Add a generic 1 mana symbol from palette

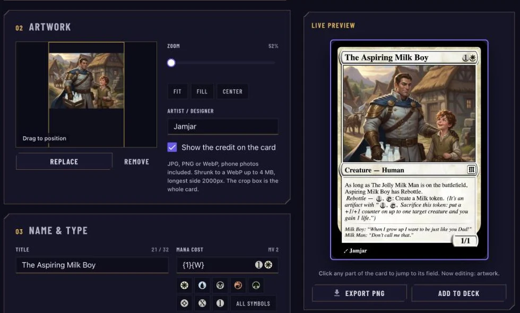(220, 303)
